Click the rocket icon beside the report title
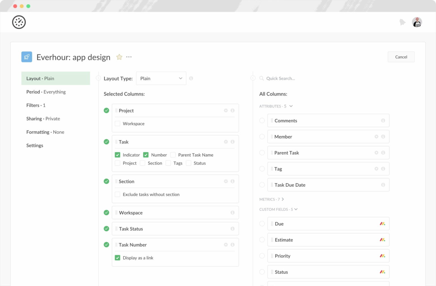The height and width of the screenshot is (286, 436). click(x=27, y=57)
